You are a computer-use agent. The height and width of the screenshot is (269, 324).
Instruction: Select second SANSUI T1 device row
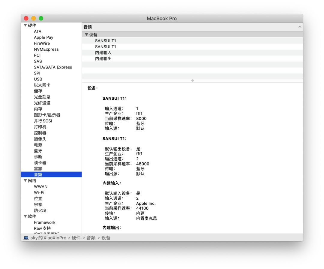point(192,47)
